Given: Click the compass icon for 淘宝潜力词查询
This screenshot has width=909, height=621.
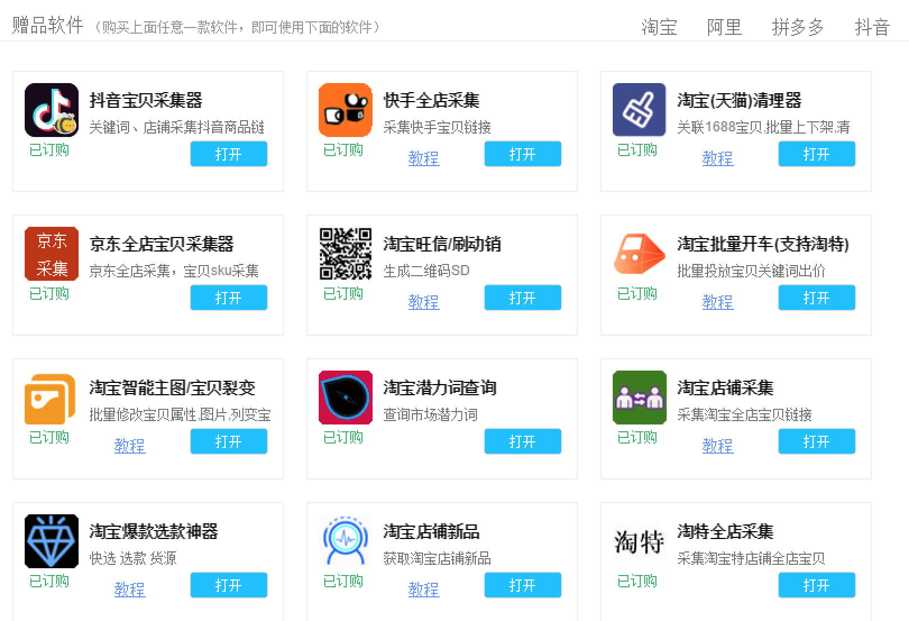Looking at the screenshot, I should coord(346,398).
